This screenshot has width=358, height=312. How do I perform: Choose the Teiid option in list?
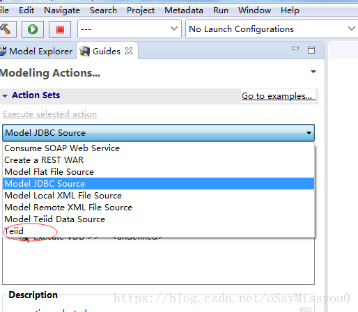(x=158, y=231)
